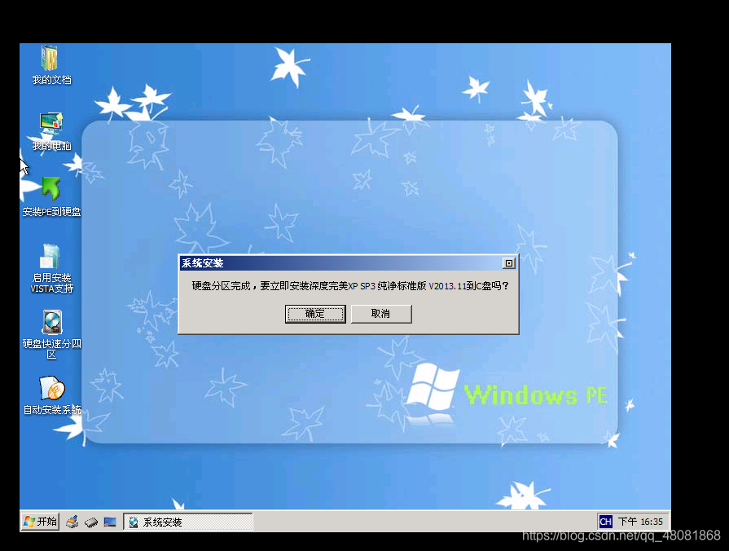Click the CH input language indicator
The height and width of the screenshot is (551, 729).
(605, 522)
